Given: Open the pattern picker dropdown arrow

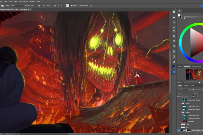Looking at the screenshot, I should pos(70,6).
